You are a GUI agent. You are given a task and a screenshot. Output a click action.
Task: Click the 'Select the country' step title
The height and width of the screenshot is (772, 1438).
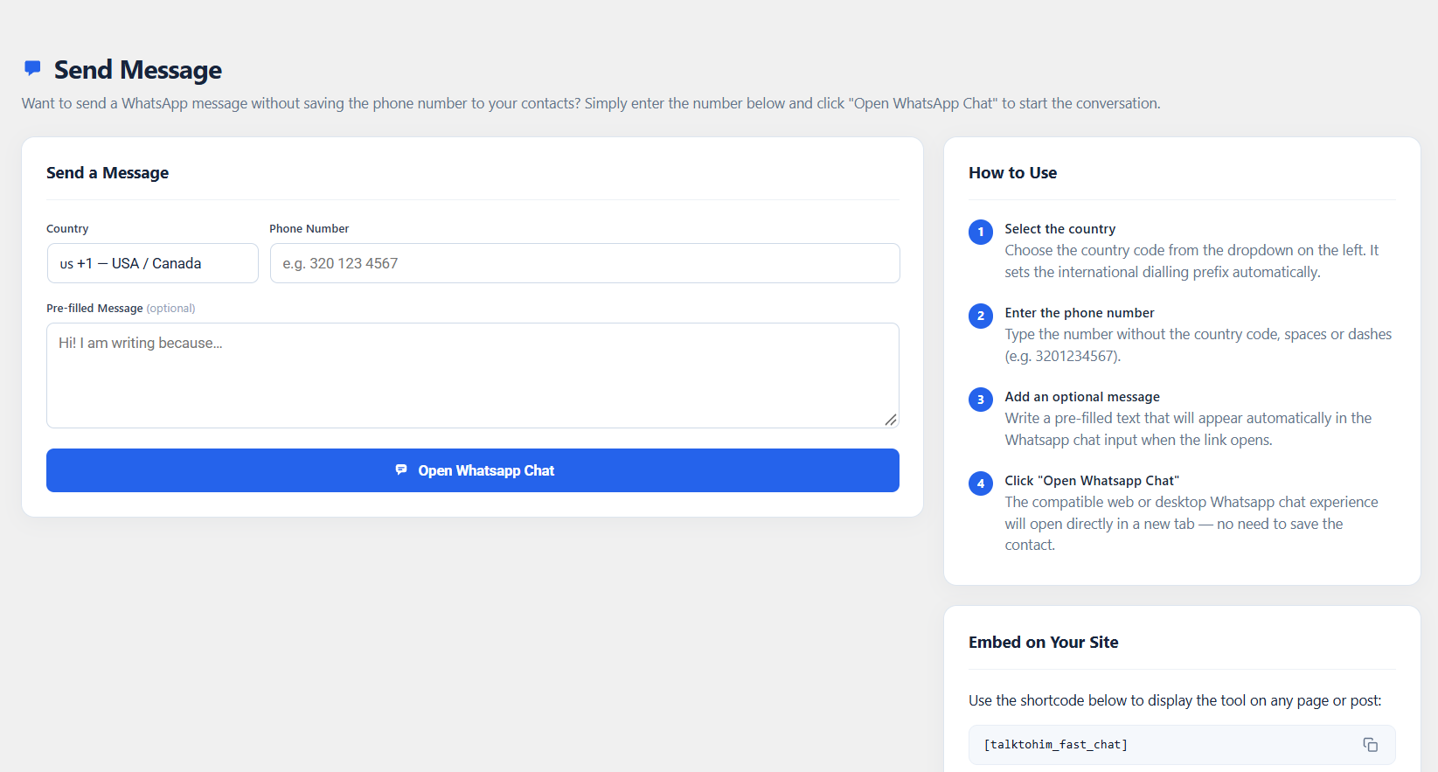[x=1059, y=229]
